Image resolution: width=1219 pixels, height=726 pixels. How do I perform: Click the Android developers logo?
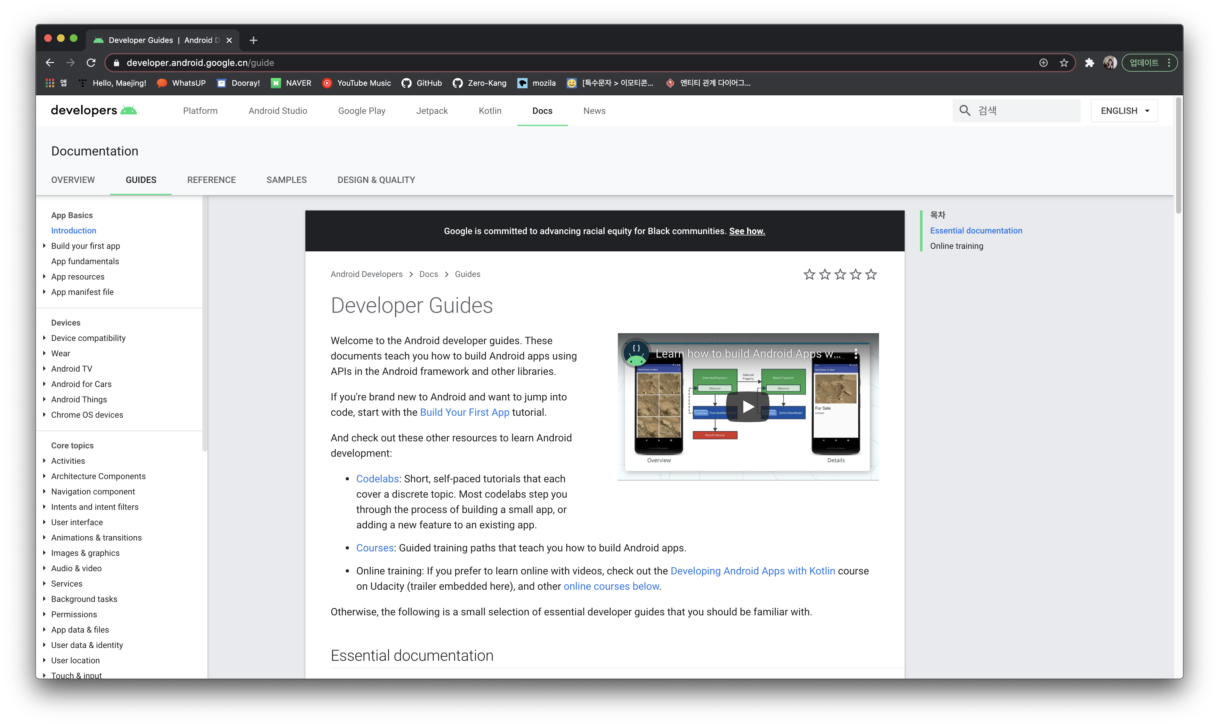click(x=93, y=111)
